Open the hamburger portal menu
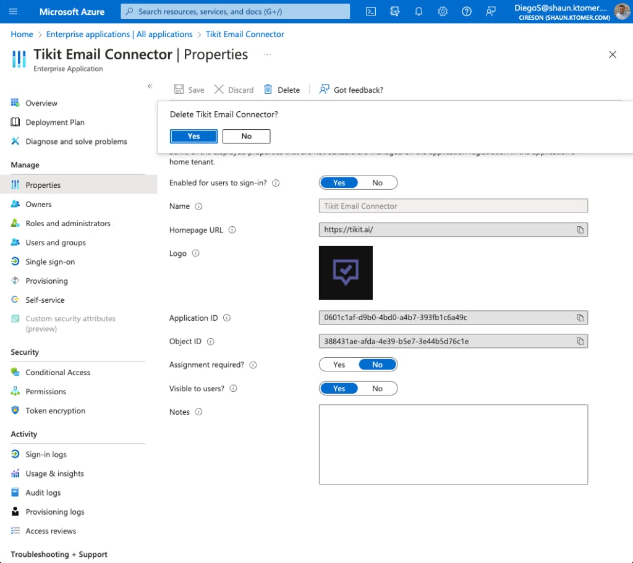 [x=14, y=11]
